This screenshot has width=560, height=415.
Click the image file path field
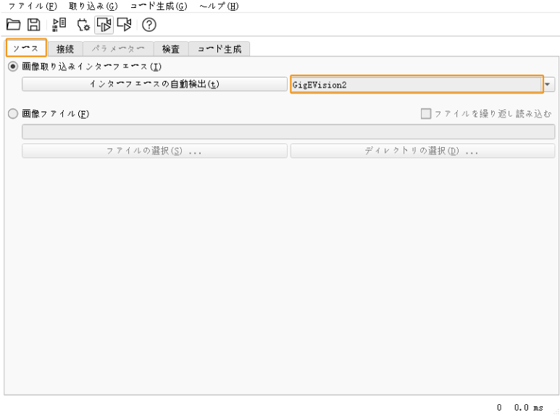point(288,132)
